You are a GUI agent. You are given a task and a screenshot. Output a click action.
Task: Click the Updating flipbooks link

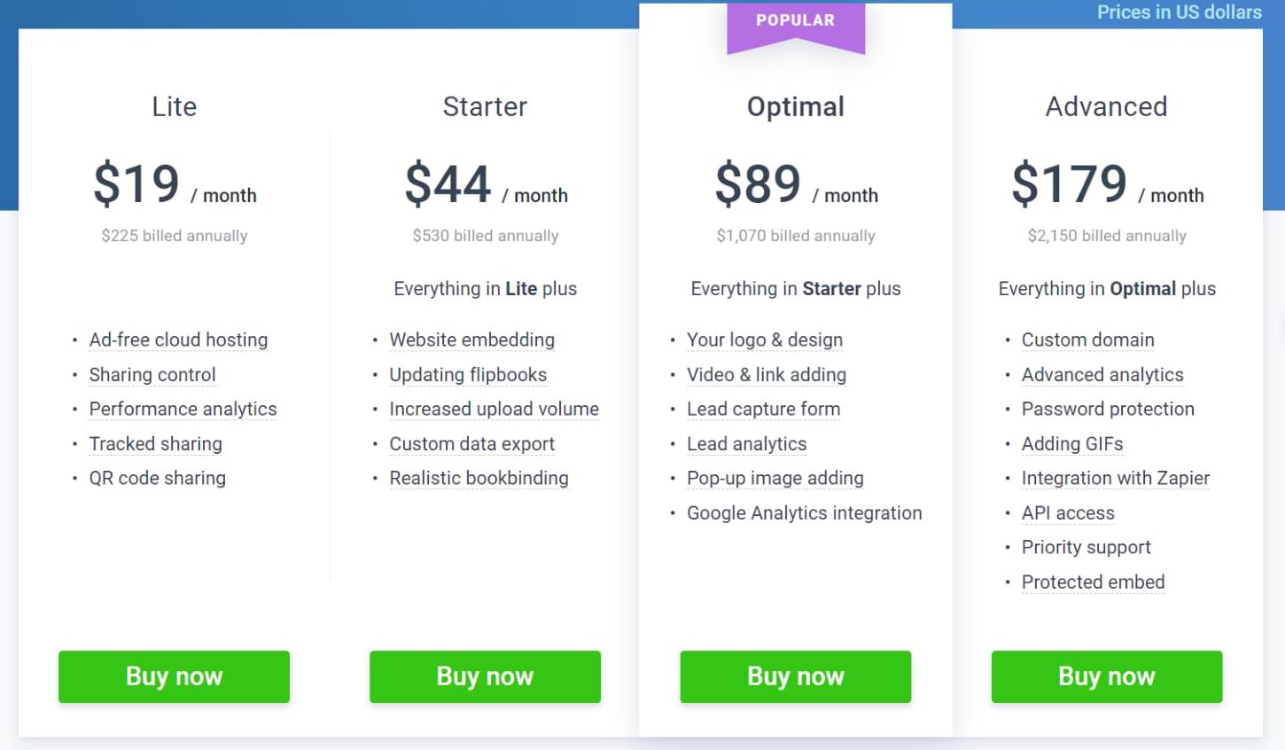click(468, 375)
